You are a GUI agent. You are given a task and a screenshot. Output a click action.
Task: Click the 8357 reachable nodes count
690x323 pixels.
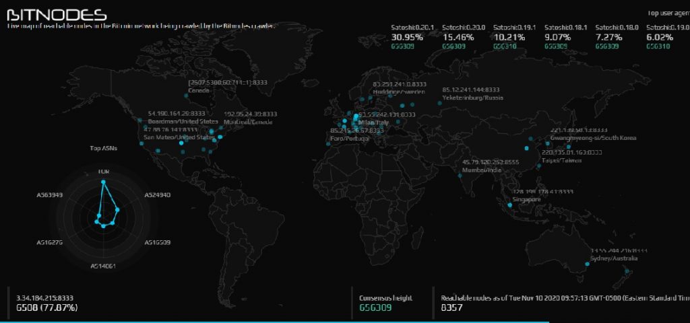(451, 308)
